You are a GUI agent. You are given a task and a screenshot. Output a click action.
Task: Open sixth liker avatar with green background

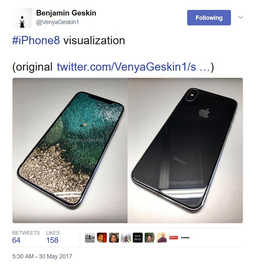(x=150, y=238)
